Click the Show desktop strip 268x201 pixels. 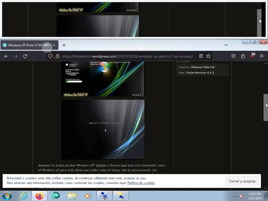[266, 196]
